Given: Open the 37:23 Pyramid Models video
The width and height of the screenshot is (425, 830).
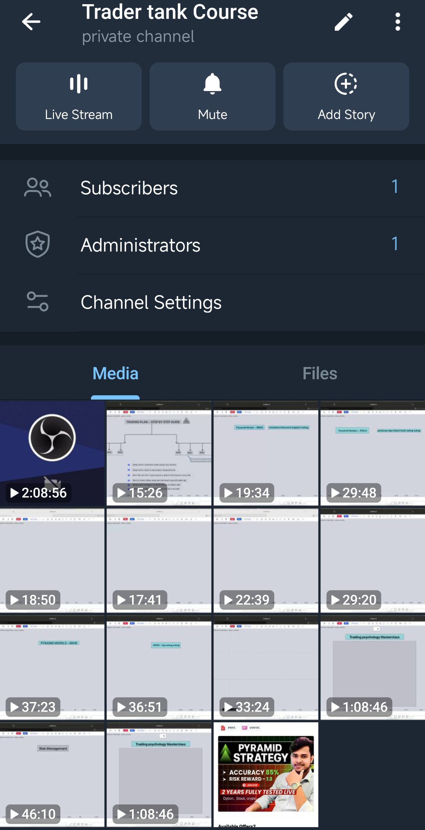Looking at the screenshot, I should pyautogui.click(x=52, y=667).
